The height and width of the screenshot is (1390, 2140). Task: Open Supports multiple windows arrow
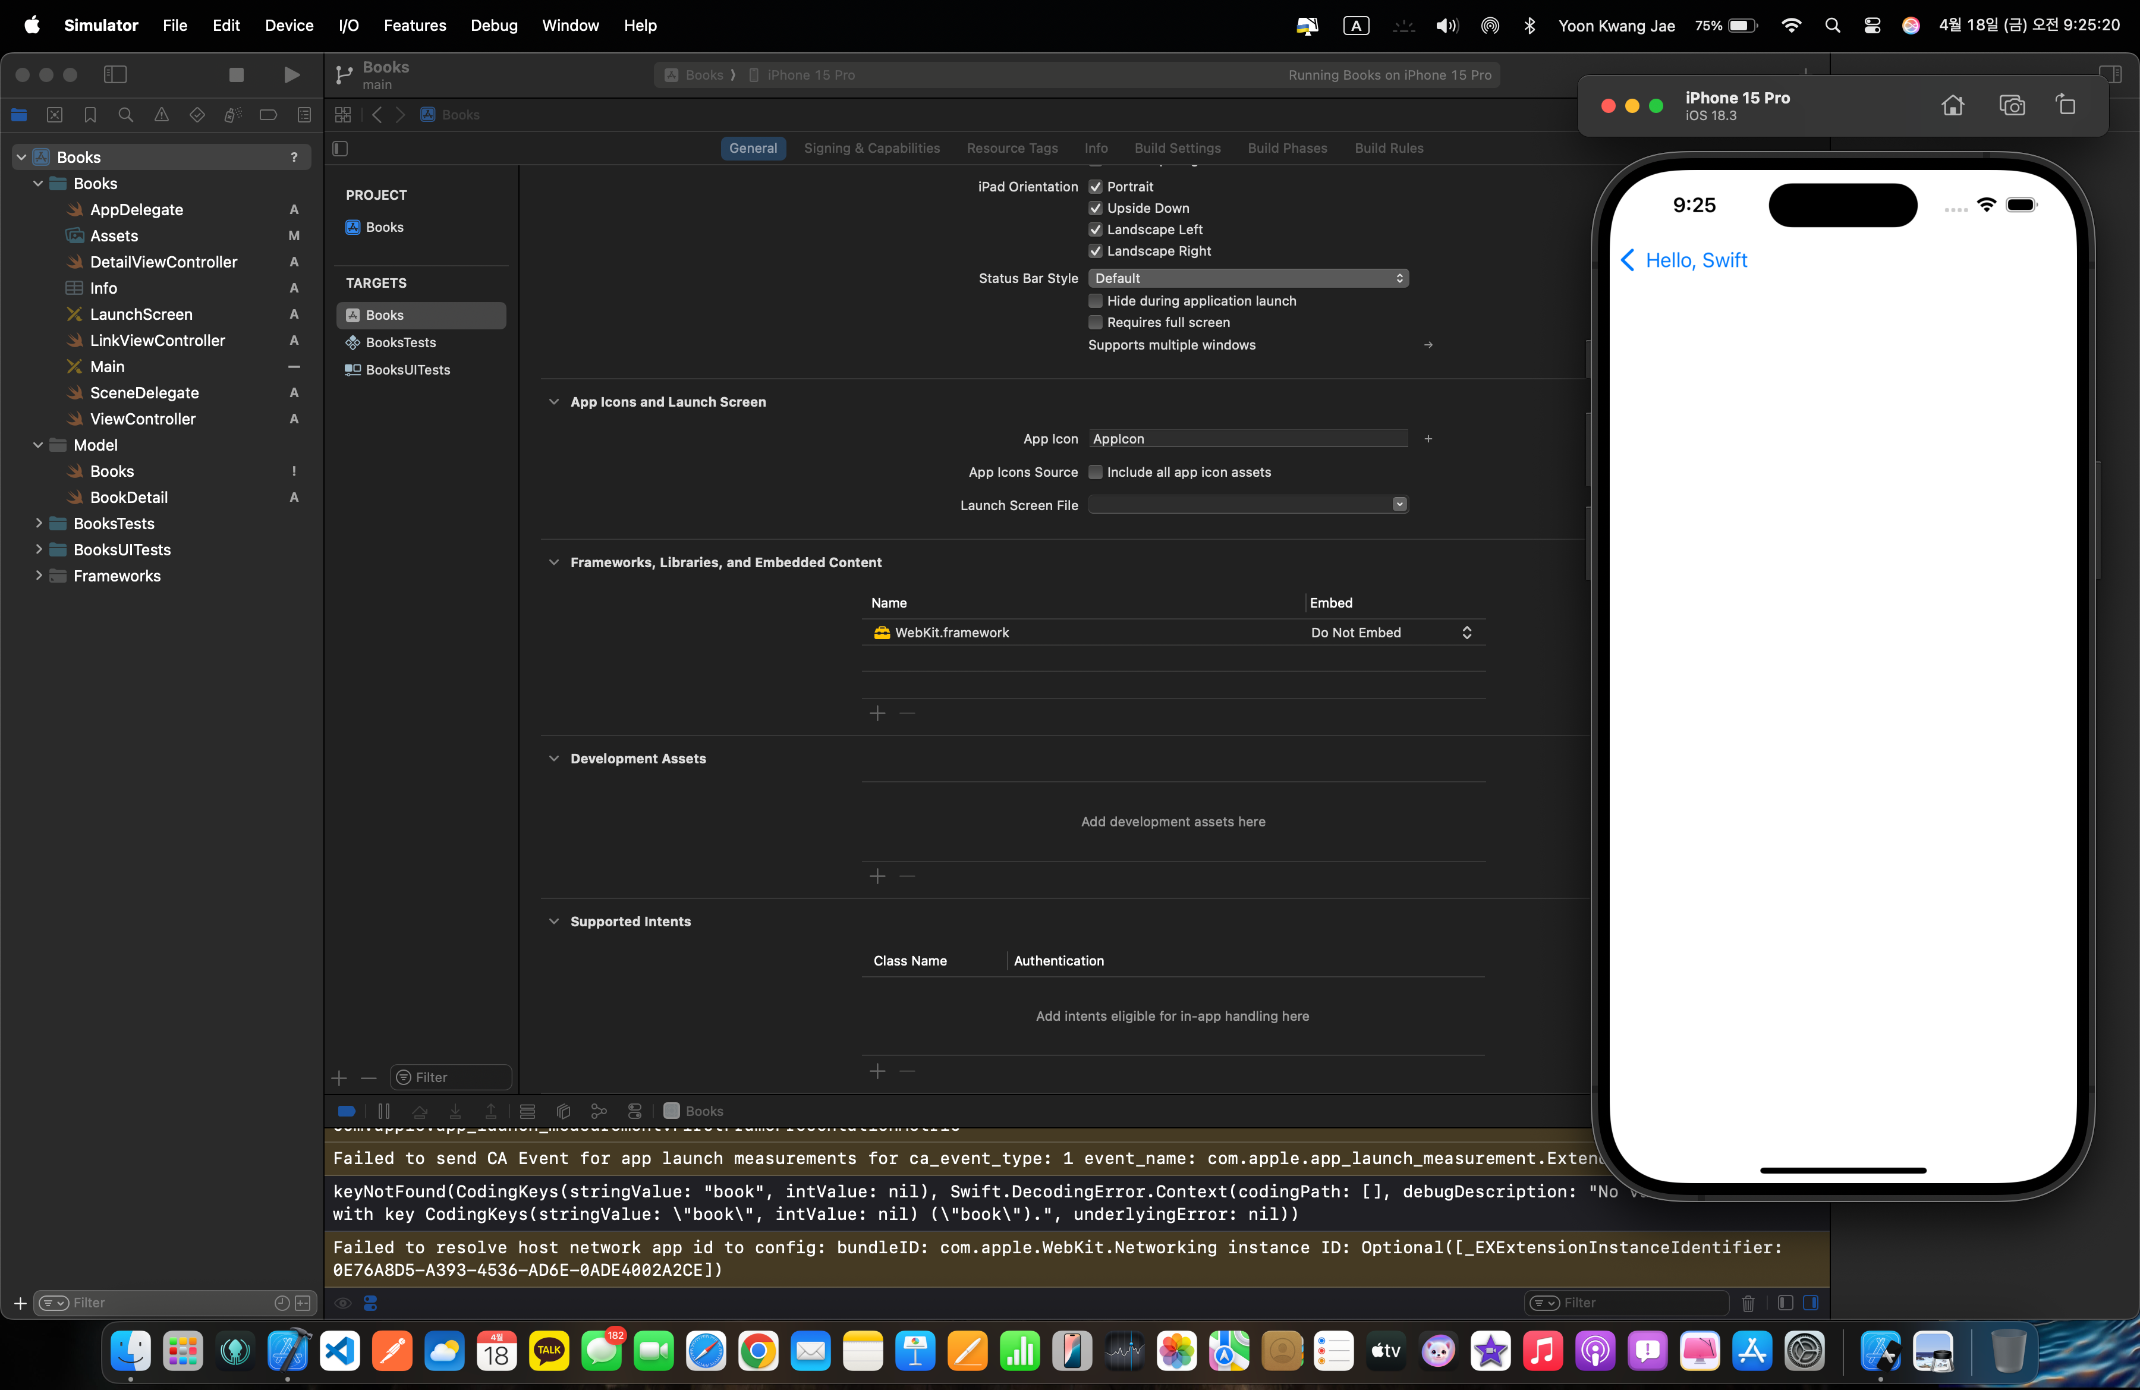[1428, 345]
